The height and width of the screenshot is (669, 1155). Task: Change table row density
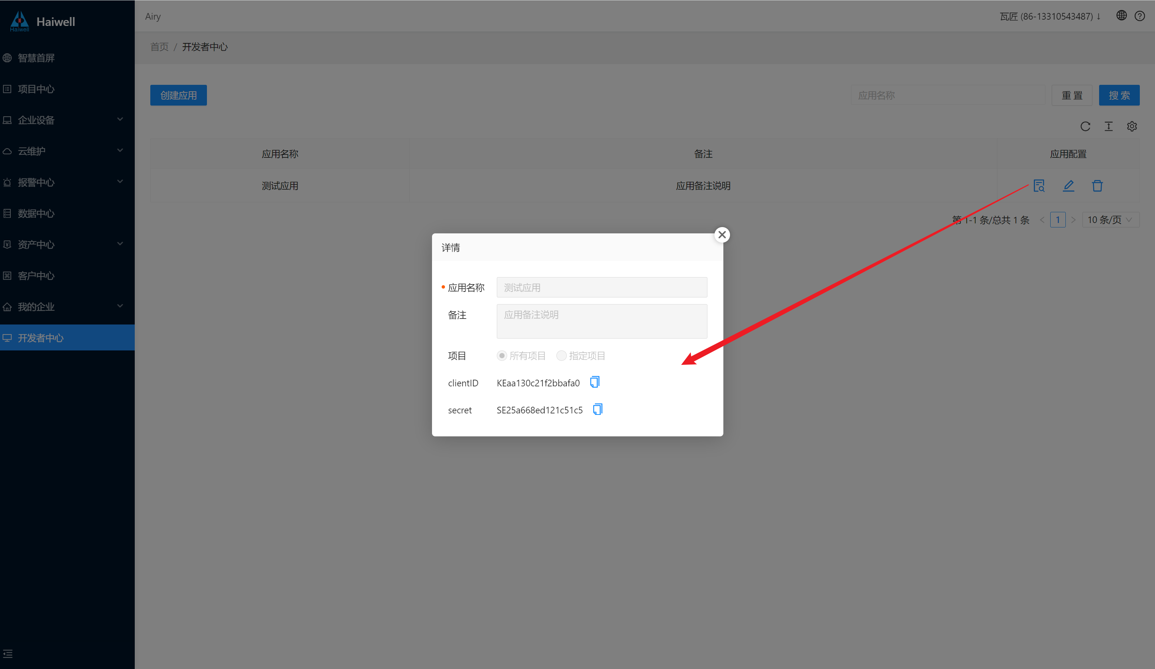[x=1108, y=127]
